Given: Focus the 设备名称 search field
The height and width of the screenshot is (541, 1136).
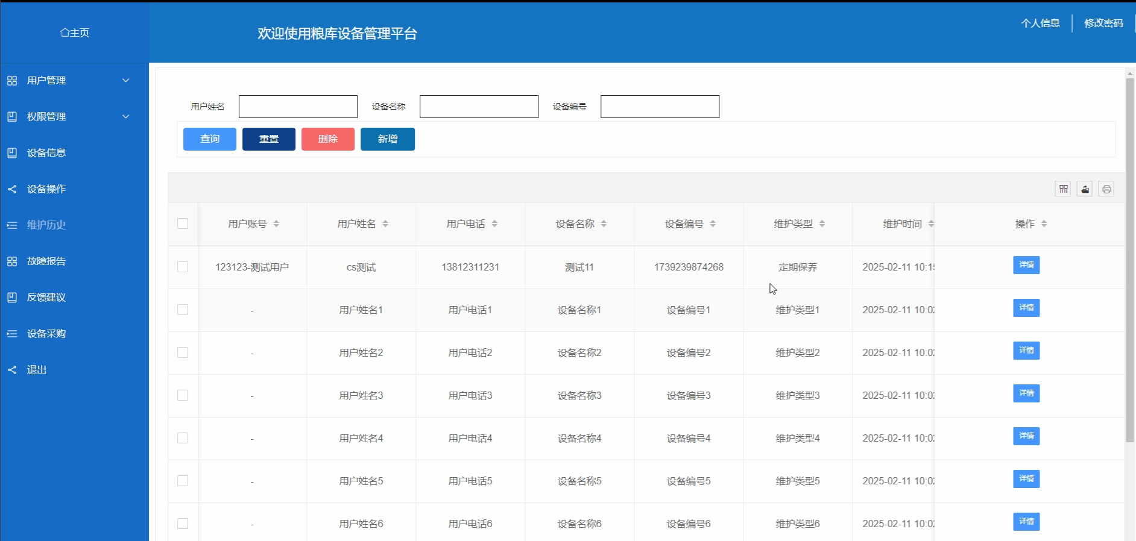Looking at the screenshot, I should tap(479, 107).
